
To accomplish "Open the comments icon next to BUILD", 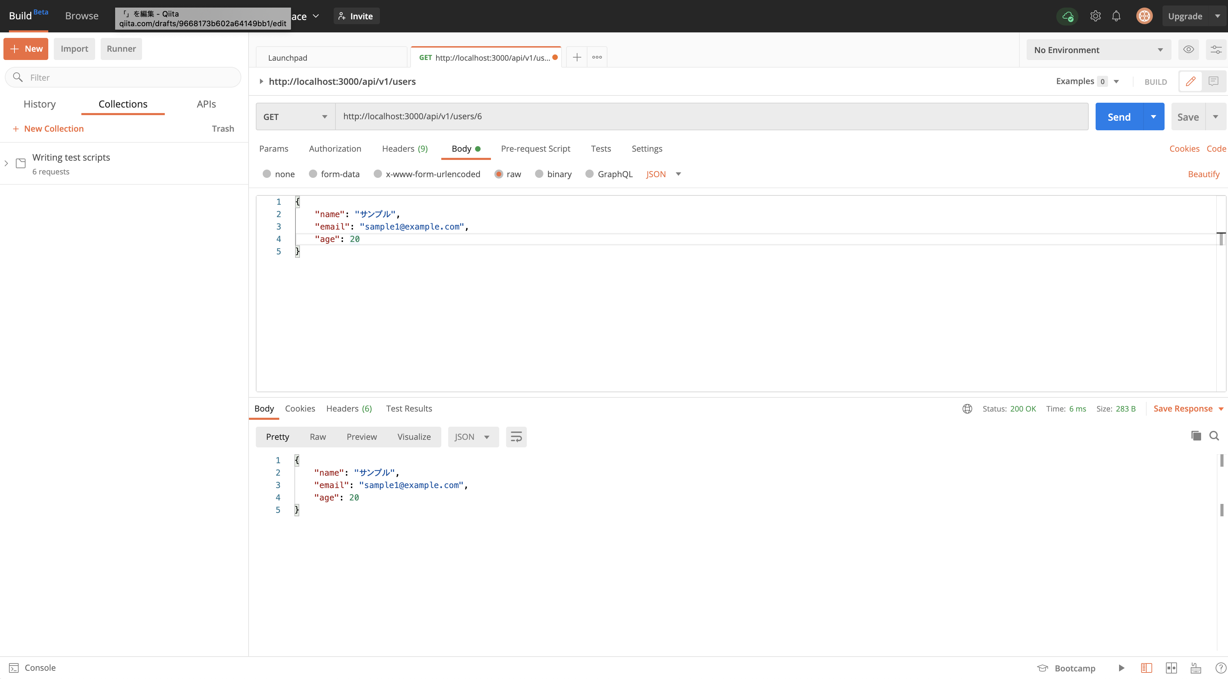I will coord(1213,81).
